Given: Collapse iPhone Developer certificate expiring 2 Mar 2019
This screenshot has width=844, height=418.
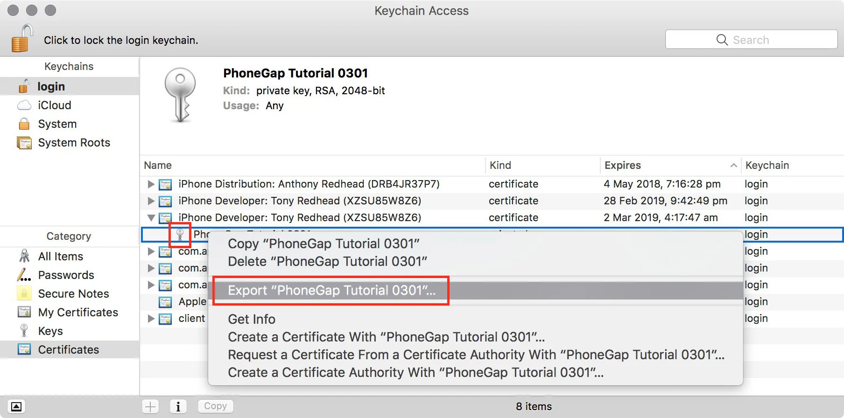Looking at the screenshot, I should coord(151,217).
